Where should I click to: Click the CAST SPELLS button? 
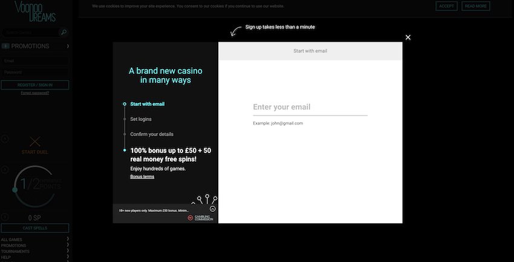[x=35, y=228]
